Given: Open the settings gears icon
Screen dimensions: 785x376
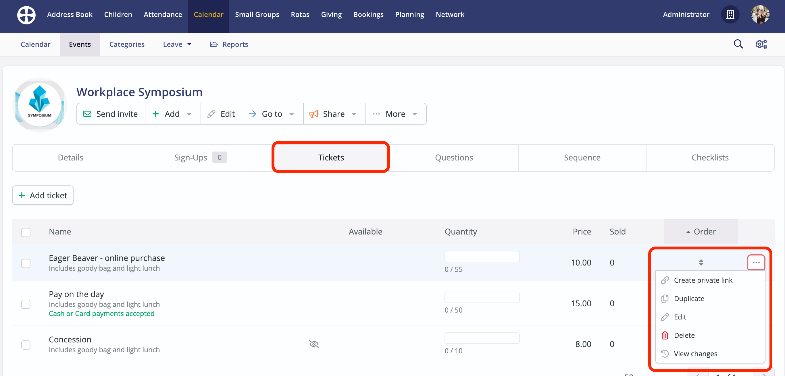Looking at the screenshot, I should click(x=761, y=44).
